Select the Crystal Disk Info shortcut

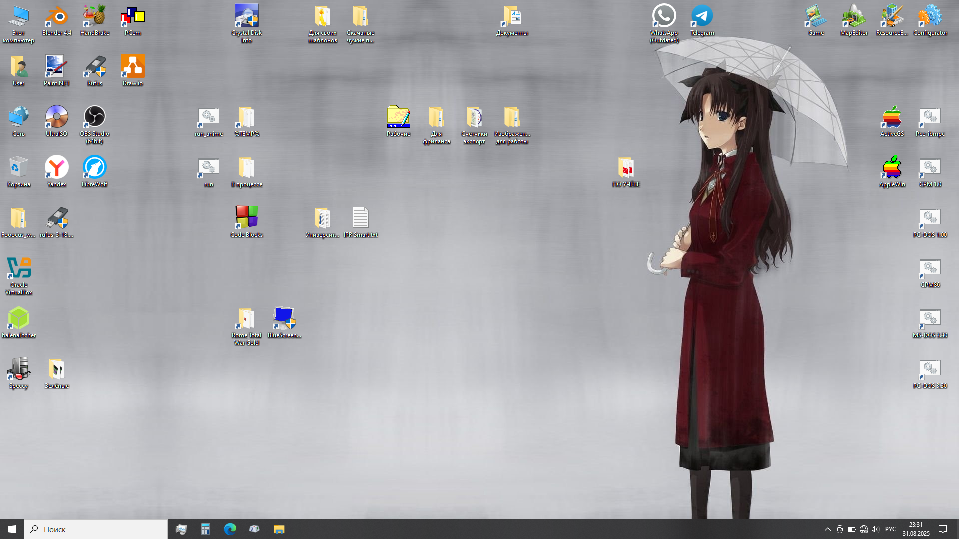tap(246, 24)
